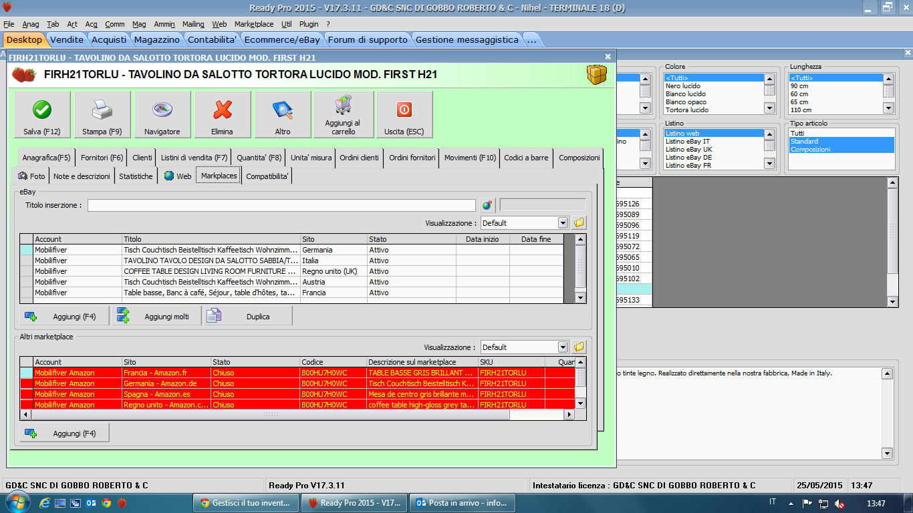
Task: Click the SKU column header
Action: [x=511, y=362]
